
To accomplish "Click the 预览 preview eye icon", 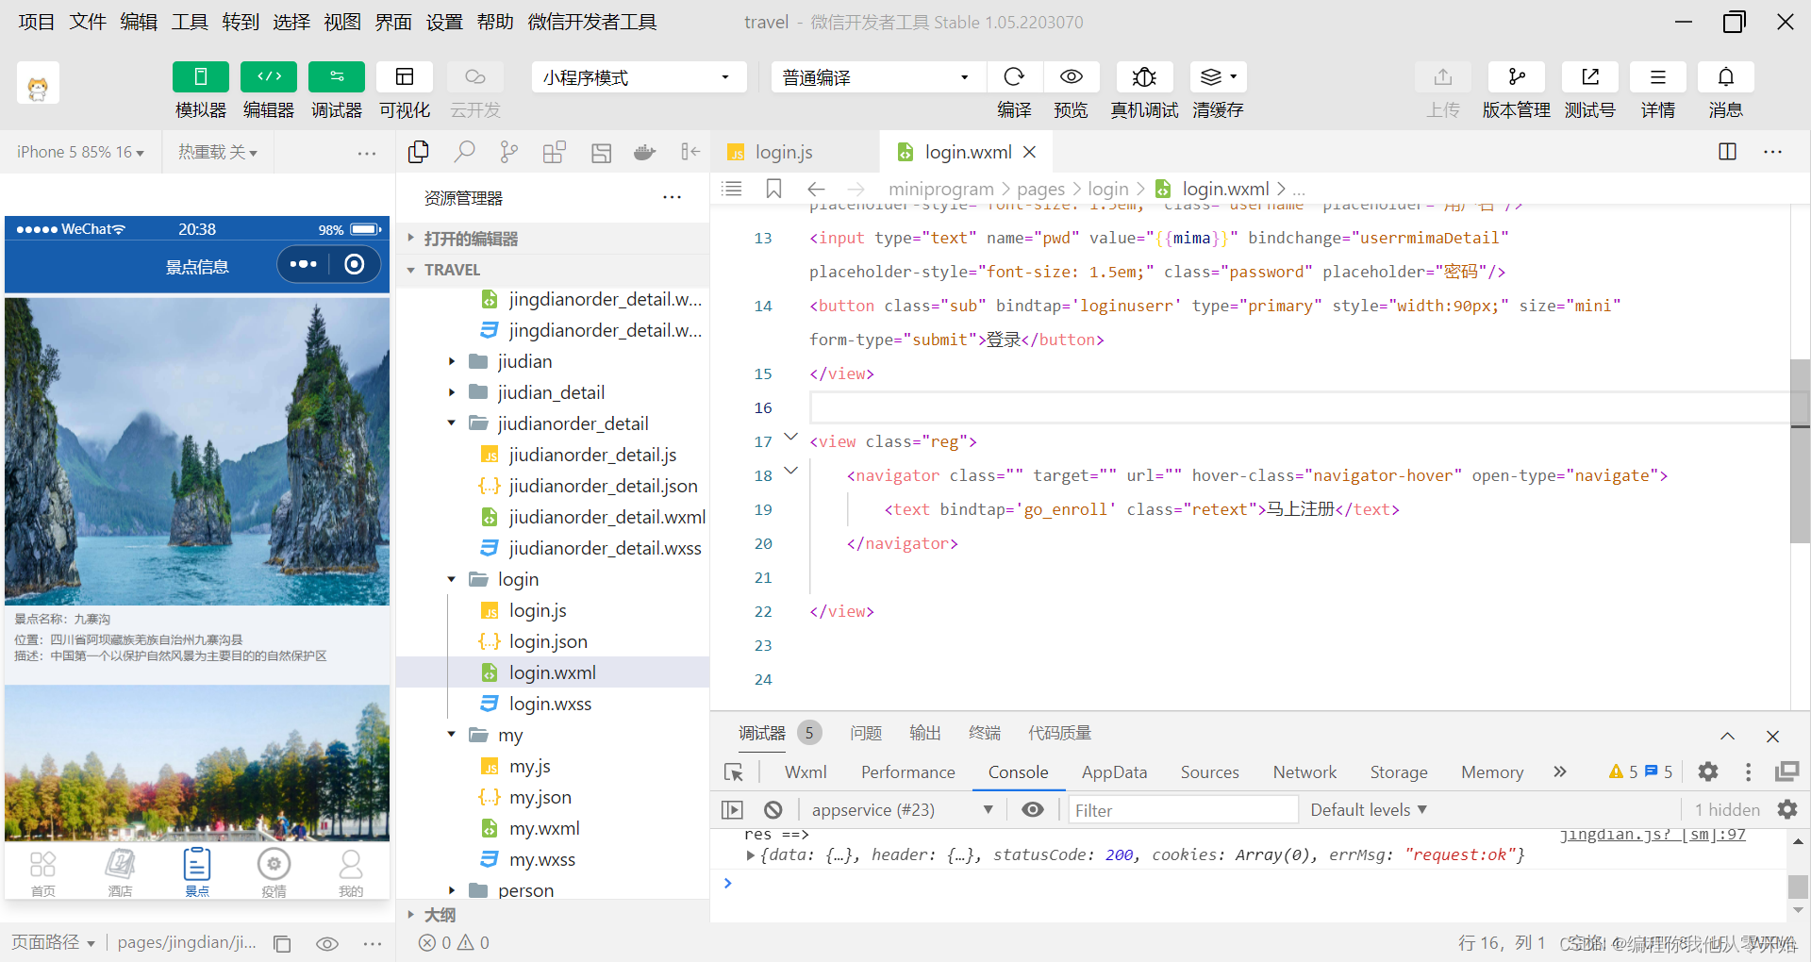I will coord(1071,77).
